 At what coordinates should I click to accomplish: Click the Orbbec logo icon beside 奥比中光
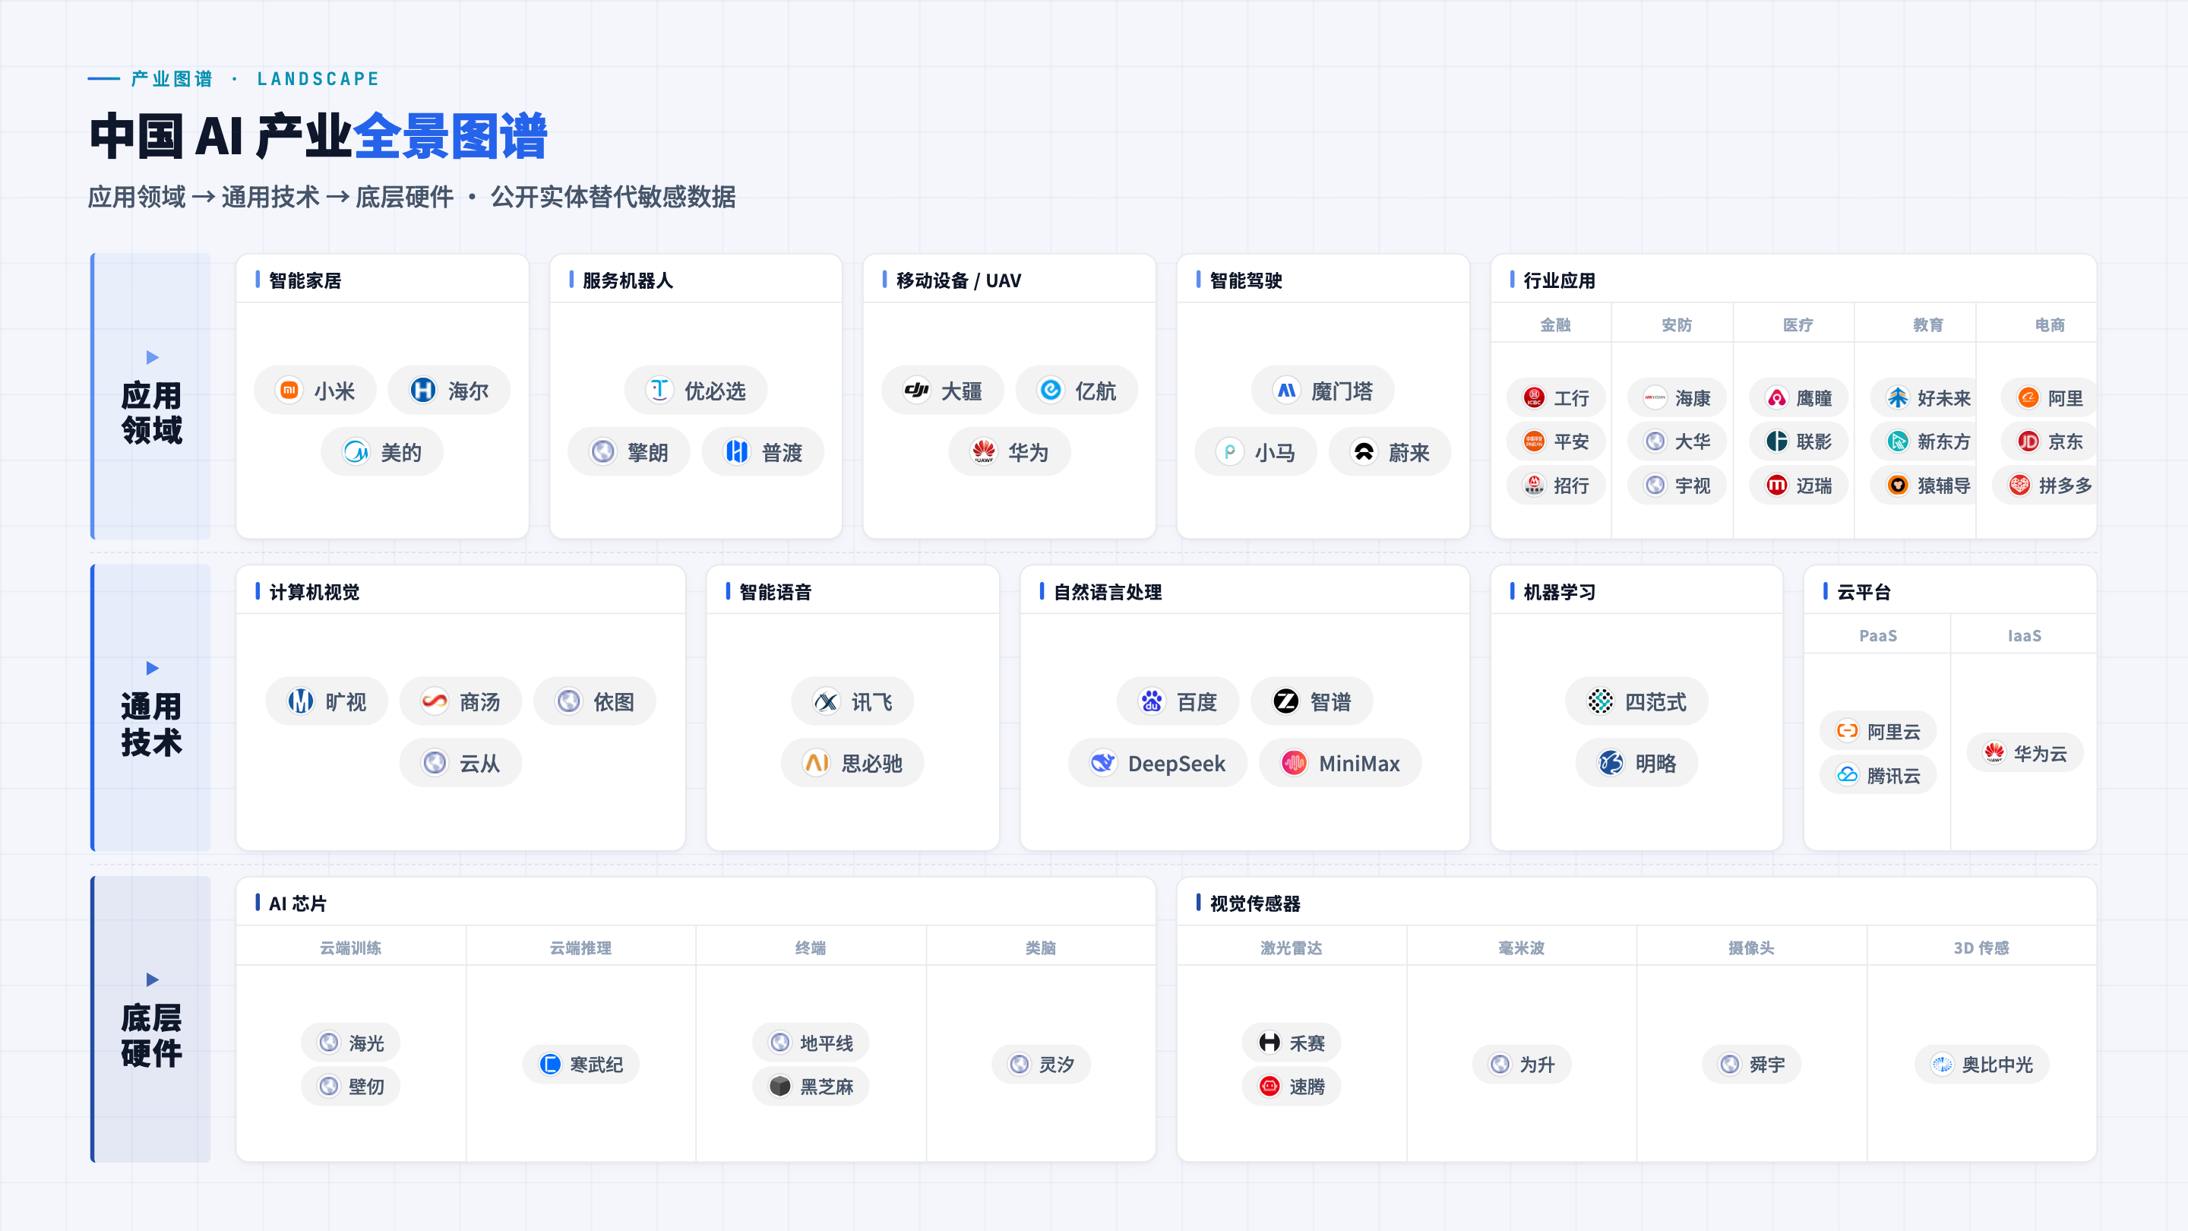coord(1943,1065)
